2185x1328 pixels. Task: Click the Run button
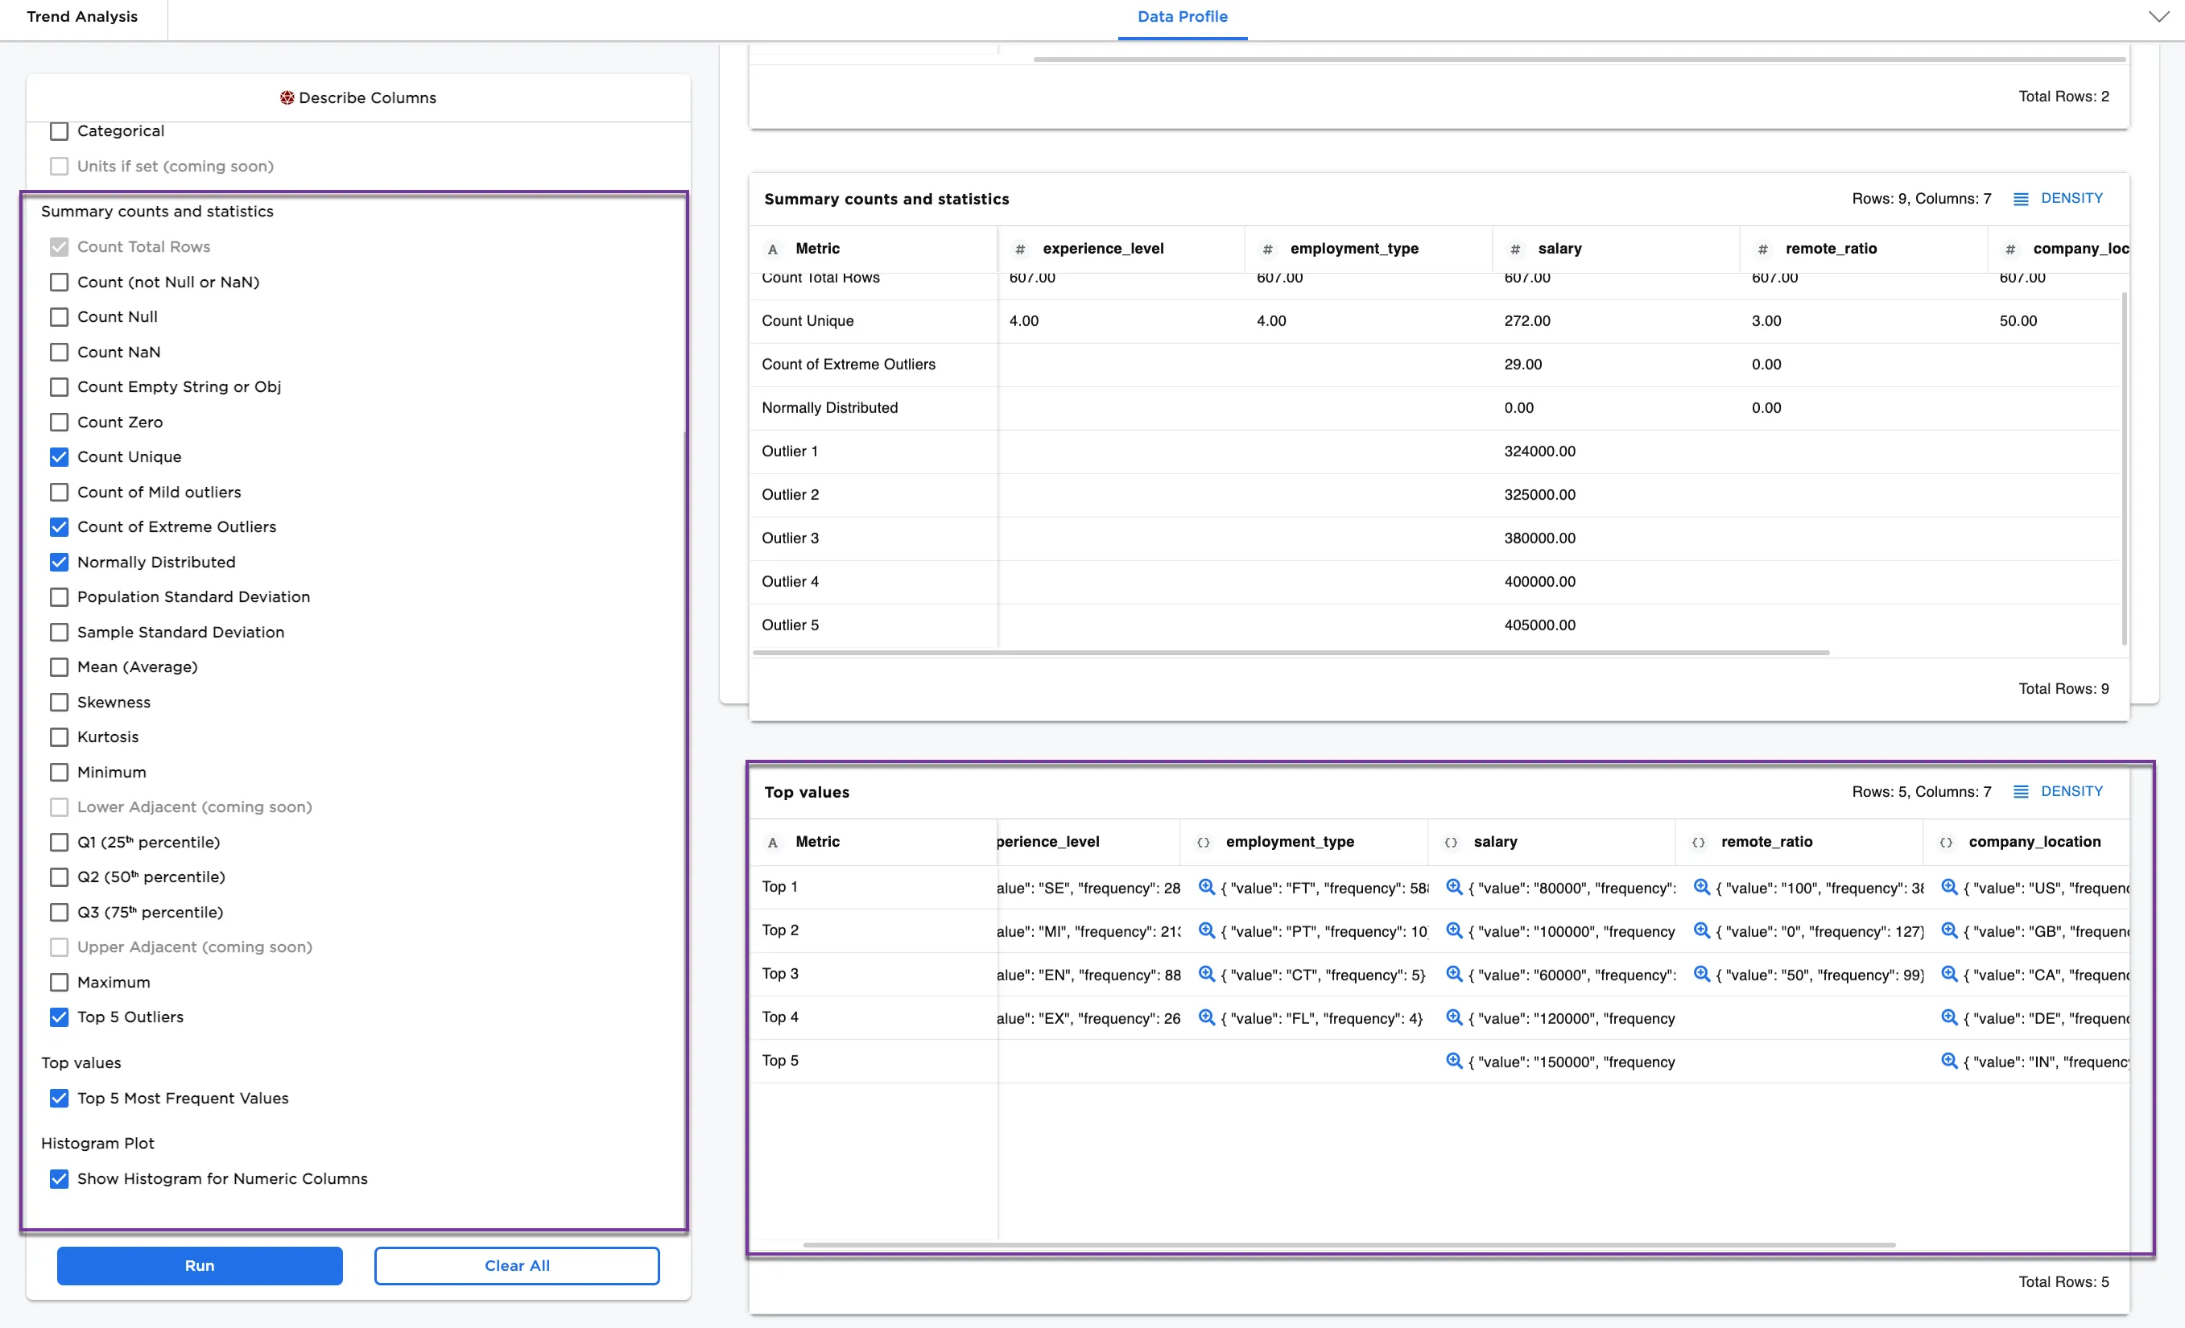click(199, 1265)
